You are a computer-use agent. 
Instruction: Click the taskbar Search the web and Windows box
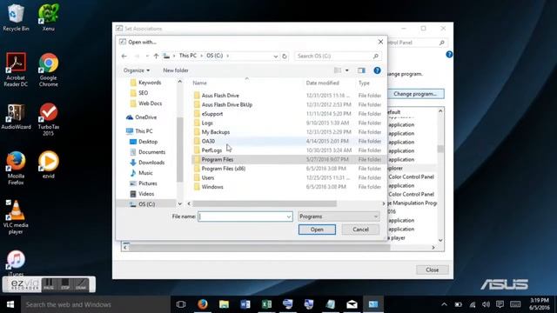(95, 304)
